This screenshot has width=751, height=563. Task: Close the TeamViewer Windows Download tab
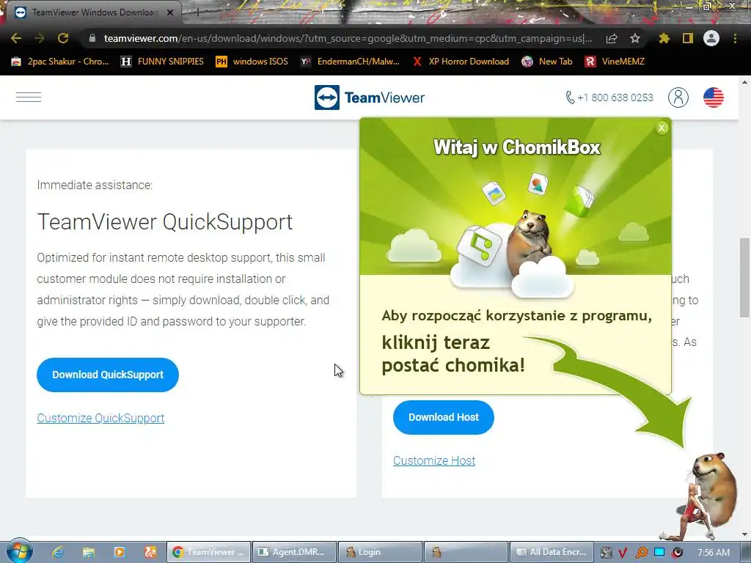(x=170, y=12)
